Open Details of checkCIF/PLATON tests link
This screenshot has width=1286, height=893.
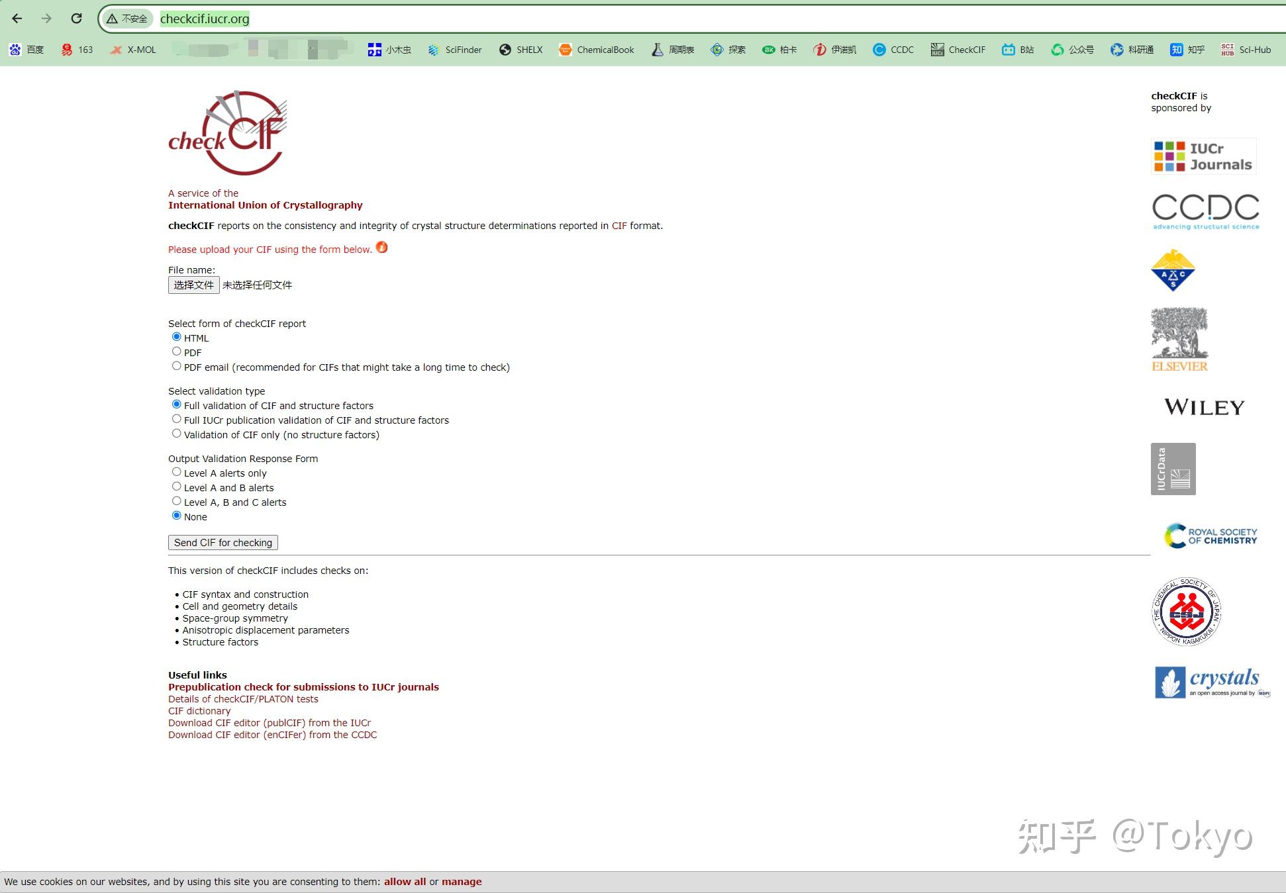tap(243, 699)
